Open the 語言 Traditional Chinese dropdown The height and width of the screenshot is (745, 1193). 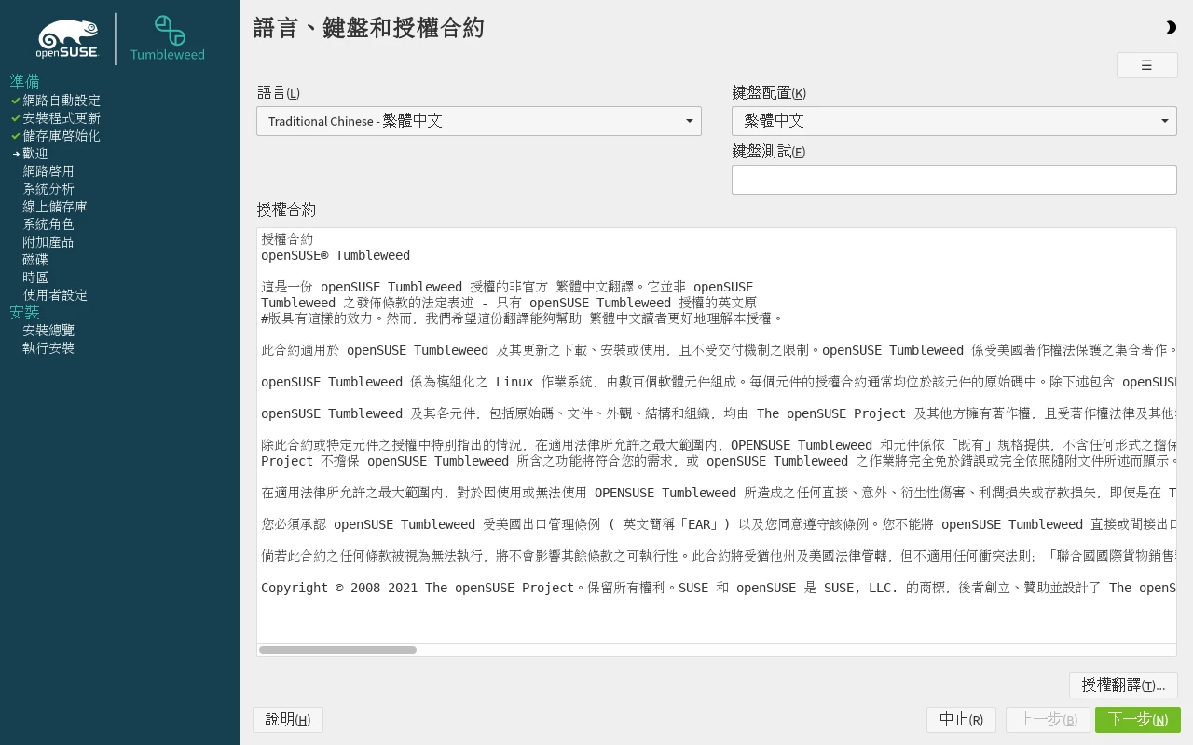(479, 121)
